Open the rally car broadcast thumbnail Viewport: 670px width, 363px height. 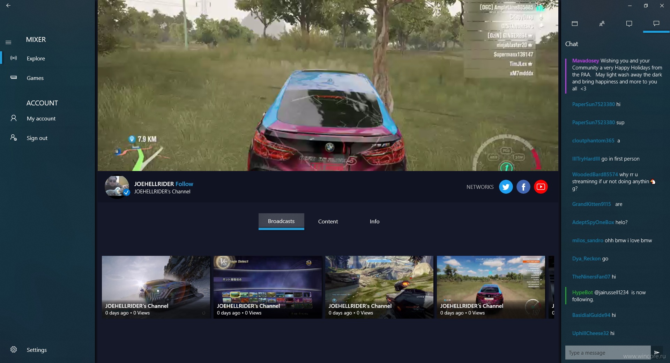tap(156, 287)
